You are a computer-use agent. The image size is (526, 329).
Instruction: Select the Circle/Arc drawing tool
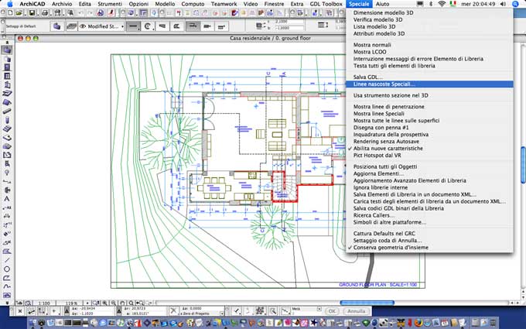click(6, 269)
